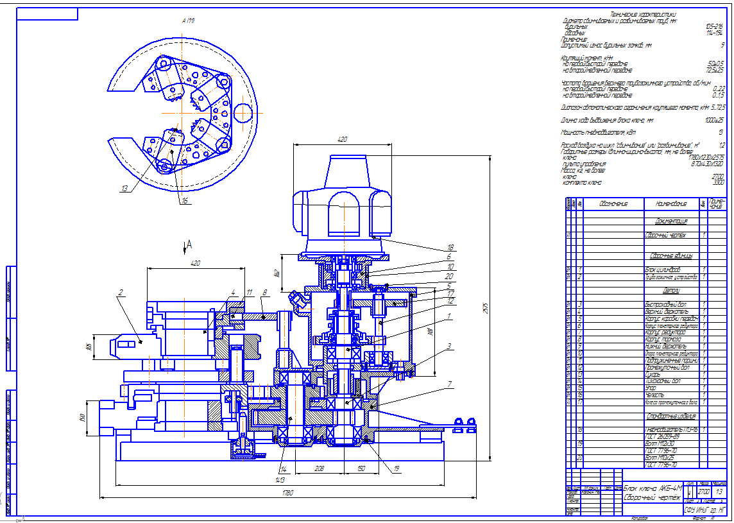
Task: Select the "Верхний держатель" parts entry
Action: tap(667, 312)
